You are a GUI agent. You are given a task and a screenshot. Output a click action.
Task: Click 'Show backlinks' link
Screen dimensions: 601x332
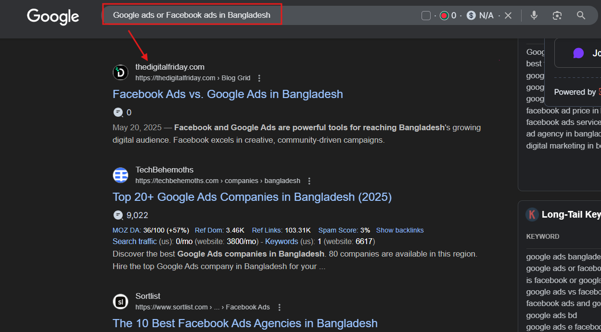click(x=400, y=231)
